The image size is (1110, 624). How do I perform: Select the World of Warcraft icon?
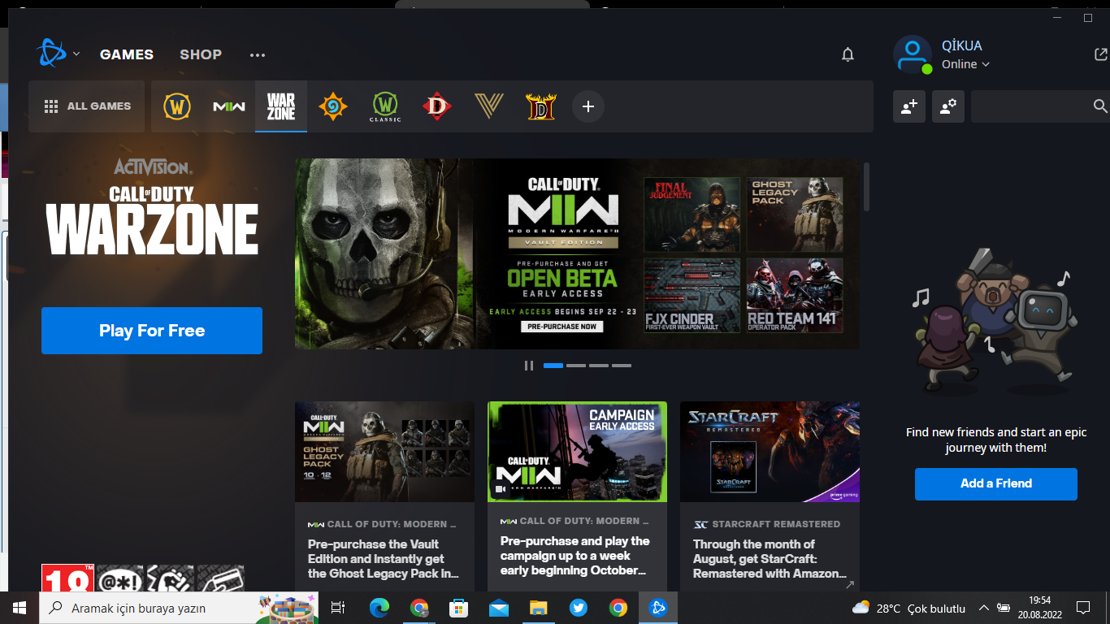pos(177,106)
